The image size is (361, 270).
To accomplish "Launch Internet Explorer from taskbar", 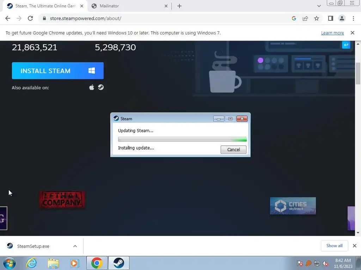I will (x=31, y=263).
